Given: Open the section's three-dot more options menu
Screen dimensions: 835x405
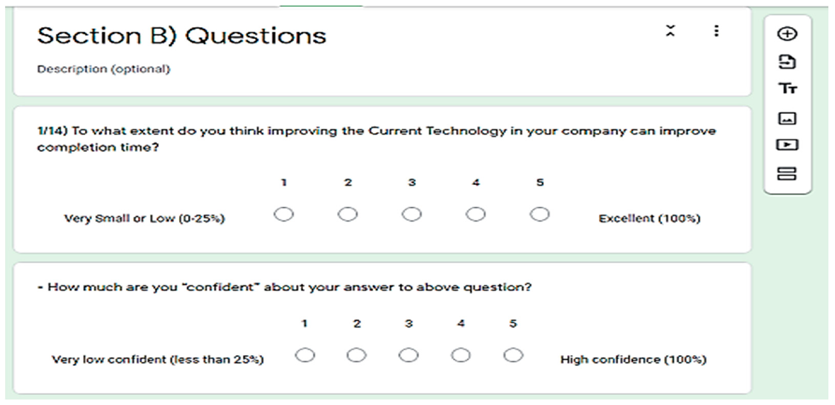Looking at the screenshot, I should [x=716, y=31].
